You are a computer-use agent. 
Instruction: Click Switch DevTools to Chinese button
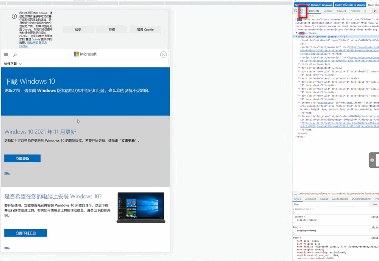tap(350, 5)
